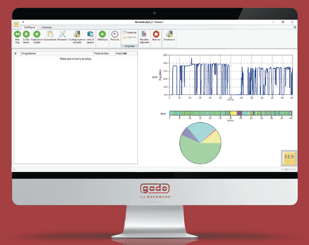The image size is (309, 245).
Task: Click the Traduzione Codici plus icon
Action: click(37, 34)
